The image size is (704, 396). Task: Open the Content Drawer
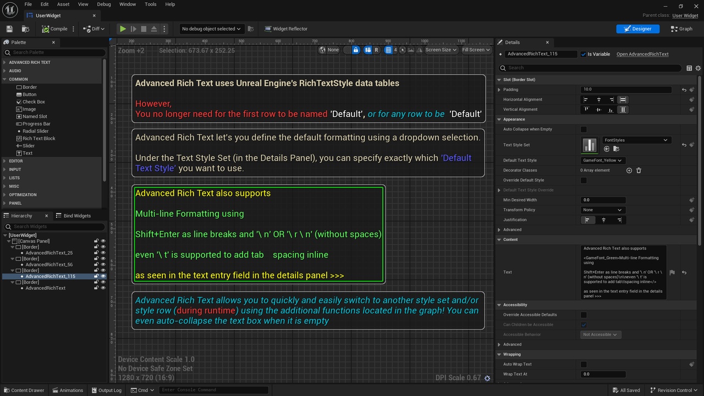tap(23, 391)
